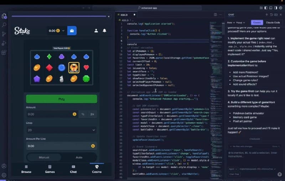Screen dimensions: 285x181
Task: Open the Stake dropdown in chat header
Action: pos(231,22)
